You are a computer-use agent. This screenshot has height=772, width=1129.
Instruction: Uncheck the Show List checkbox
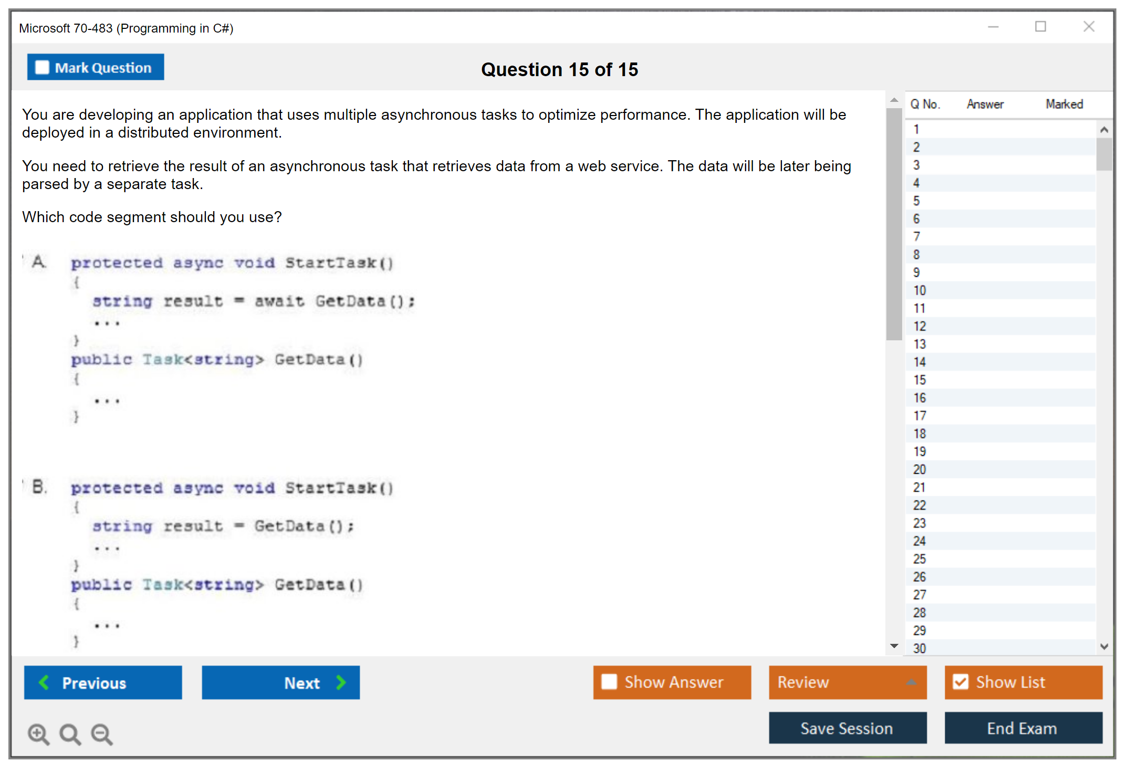point(960,682)
